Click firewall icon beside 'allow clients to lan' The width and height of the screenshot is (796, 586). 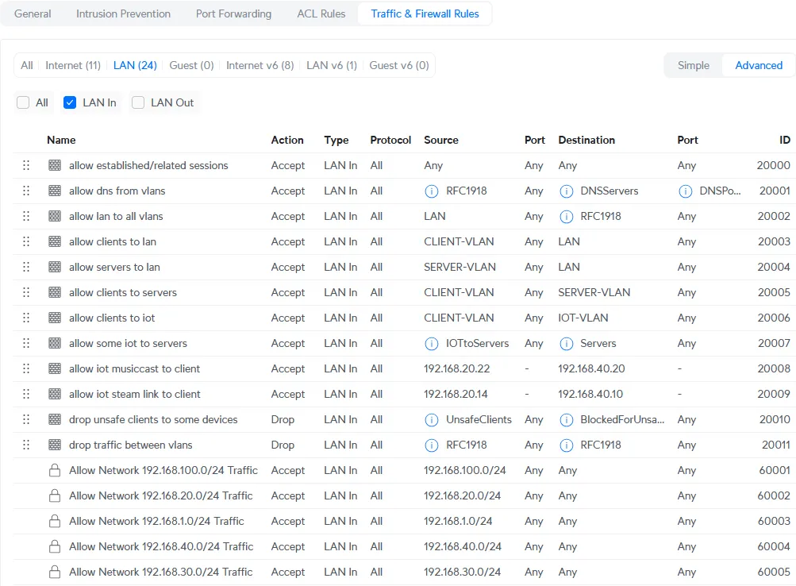pyautogui.click(x=55, y=241)
